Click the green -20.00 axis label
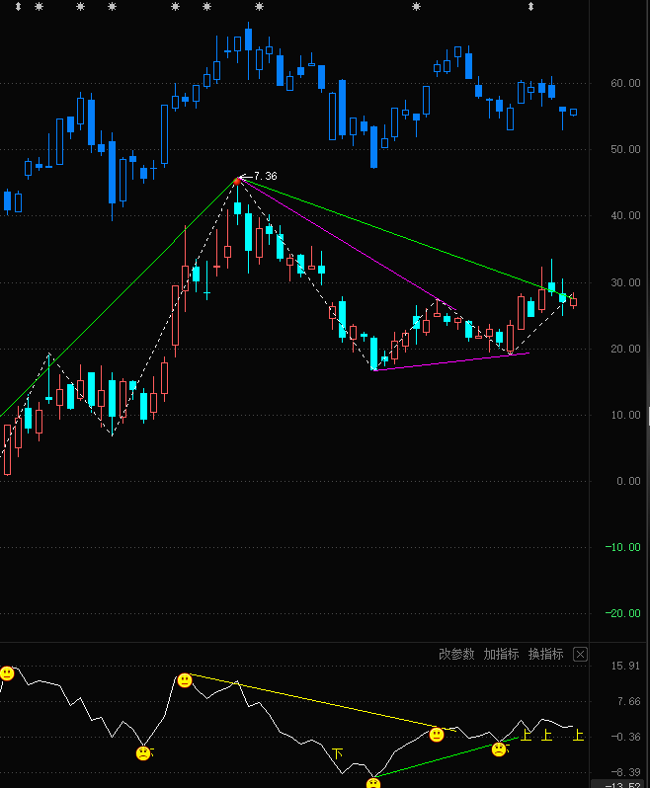This screenshot has width=650, height=788. tap(622, 613)
